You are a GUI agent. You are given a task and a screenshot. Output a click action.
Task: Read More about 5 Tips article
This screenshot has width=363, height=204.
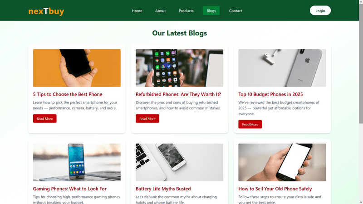pos(44,119)
